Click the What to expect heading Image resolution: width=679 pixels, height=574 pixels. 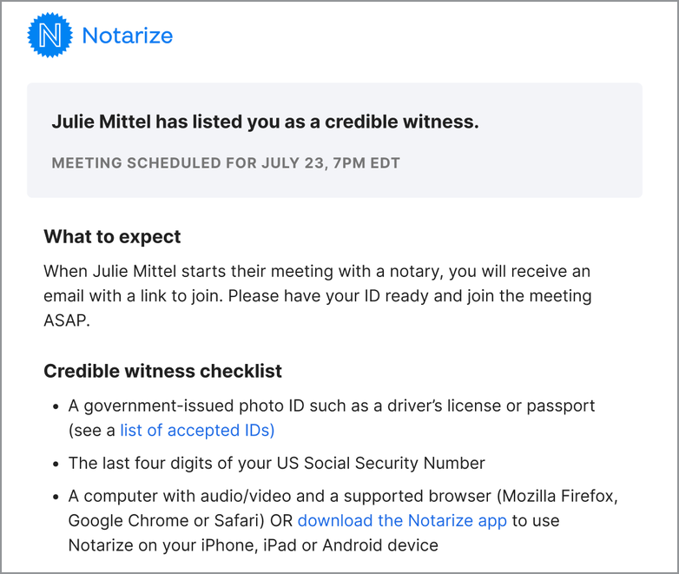(x=112, y=237)
